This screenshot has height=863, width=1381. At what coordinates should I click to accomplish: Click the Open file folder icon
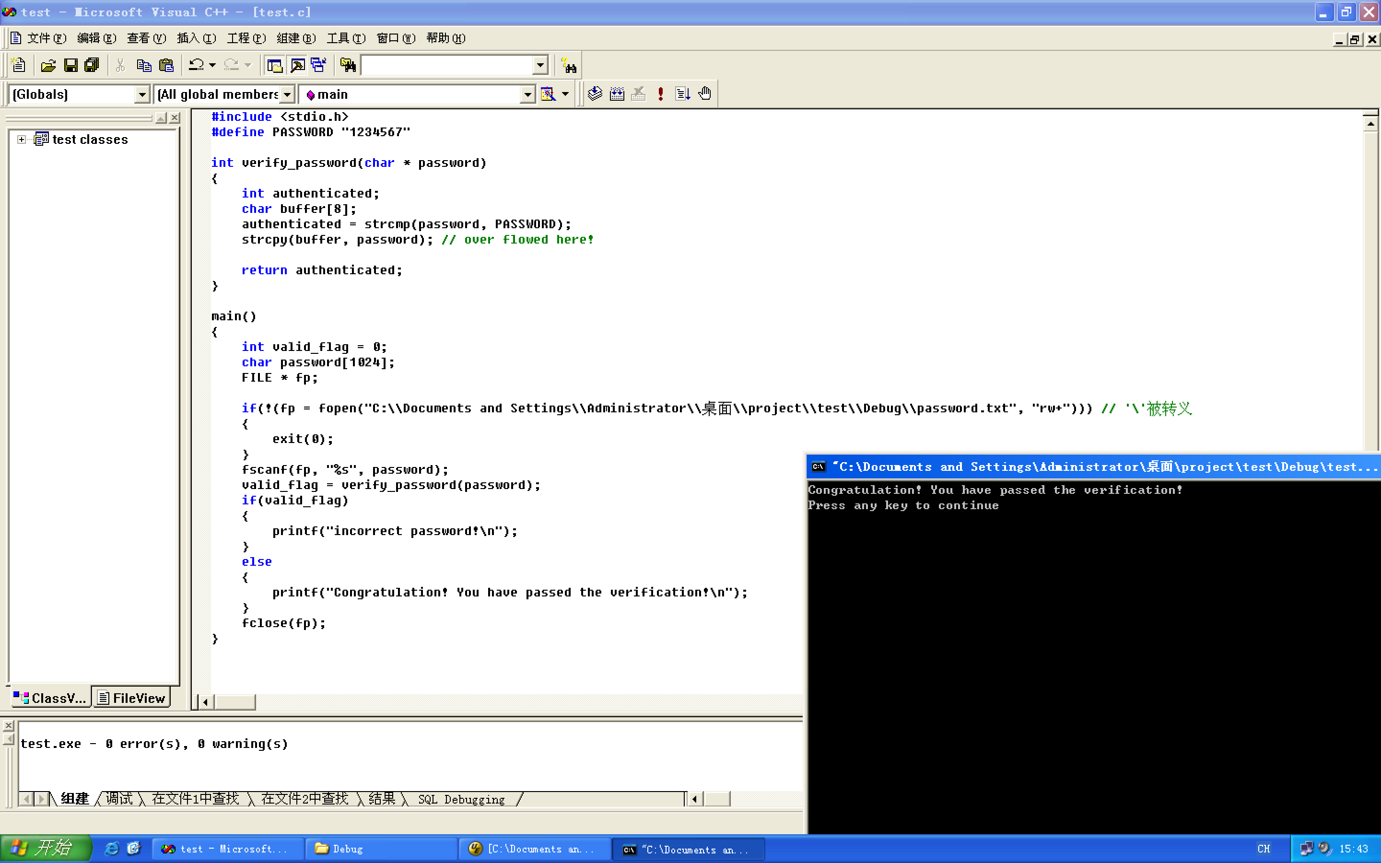pos(48,65)
